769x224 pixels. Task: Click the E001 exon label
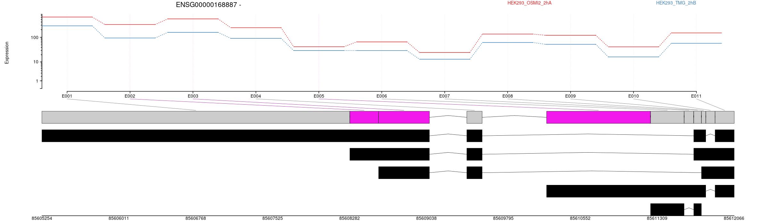tap(67, 96)
